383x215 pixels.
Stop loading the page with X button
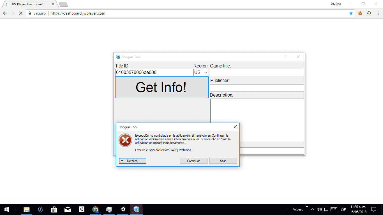pyautogui.click(x=20, y=13)
